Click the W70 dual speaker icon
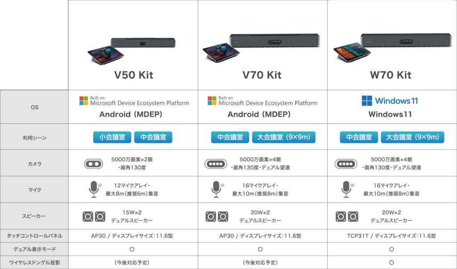457x269 pixels. click(347, 216)
